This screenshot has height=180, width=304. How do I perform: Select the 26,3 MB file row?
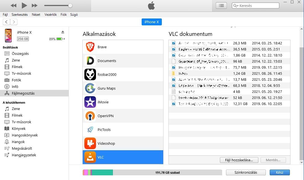point(229,43)
